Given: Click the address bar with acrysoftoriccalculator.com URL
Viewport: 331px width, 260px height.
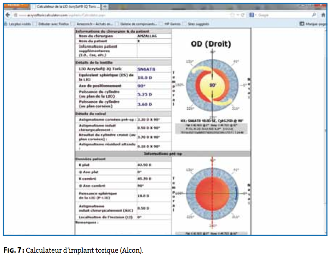Looking at the screenshot, I should [122, 15].
